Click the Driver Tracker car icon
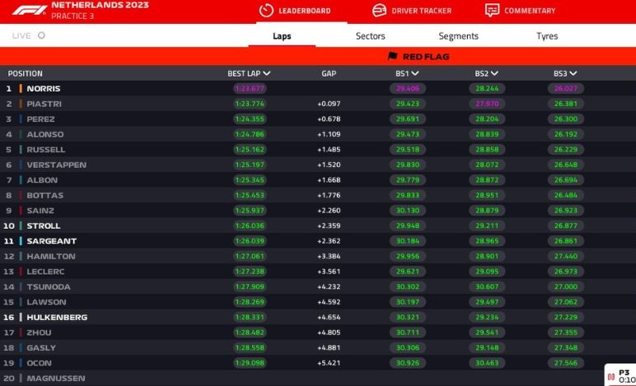 pos(379,11)
